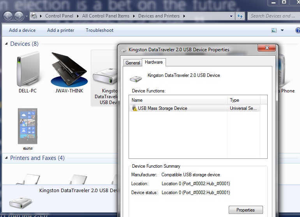Click Add a device
Viewport: 300px width, 217px height.
pos(22,30)
